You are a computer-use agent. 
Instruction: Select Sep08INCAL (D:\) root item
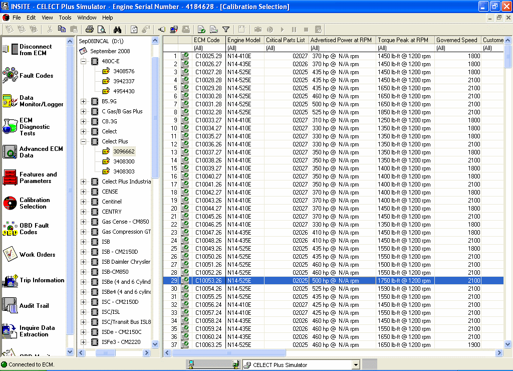101,41
